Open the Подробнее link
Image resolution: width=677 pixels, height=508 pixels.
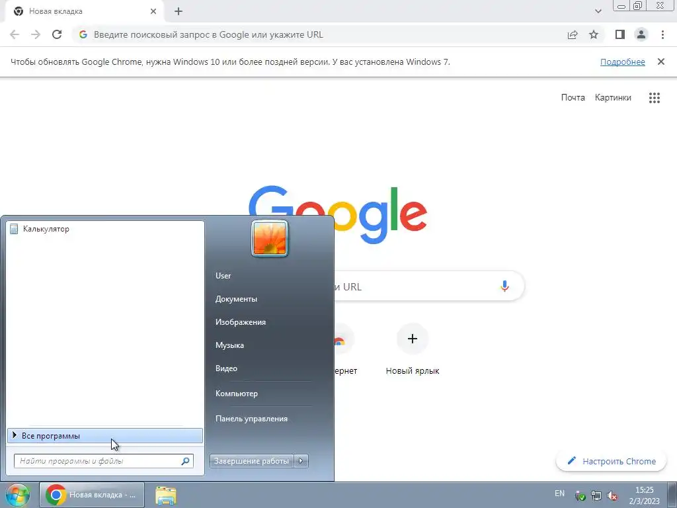(x=623, y=62)
